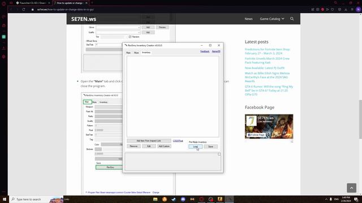Click Add Item From Inspect Link button
Screen dimensions: 362x203
click(149, 140)
